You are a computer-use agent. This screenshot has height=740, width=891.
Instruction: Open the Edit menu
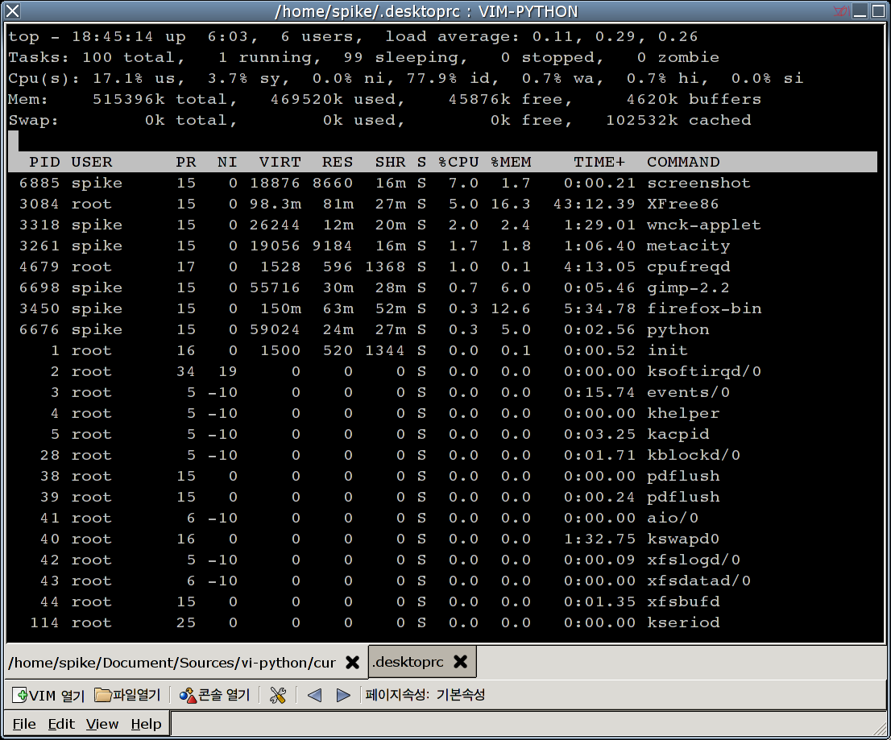[61, 724]
